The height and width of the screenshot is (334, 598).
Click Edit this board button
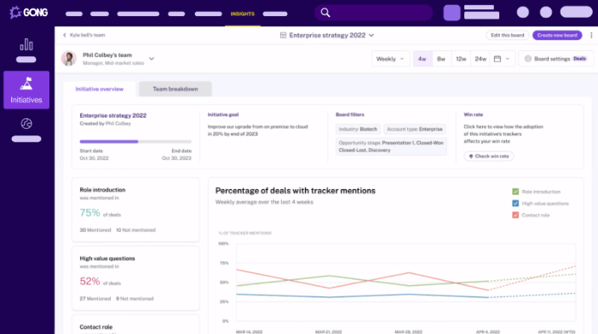[507, 35]
